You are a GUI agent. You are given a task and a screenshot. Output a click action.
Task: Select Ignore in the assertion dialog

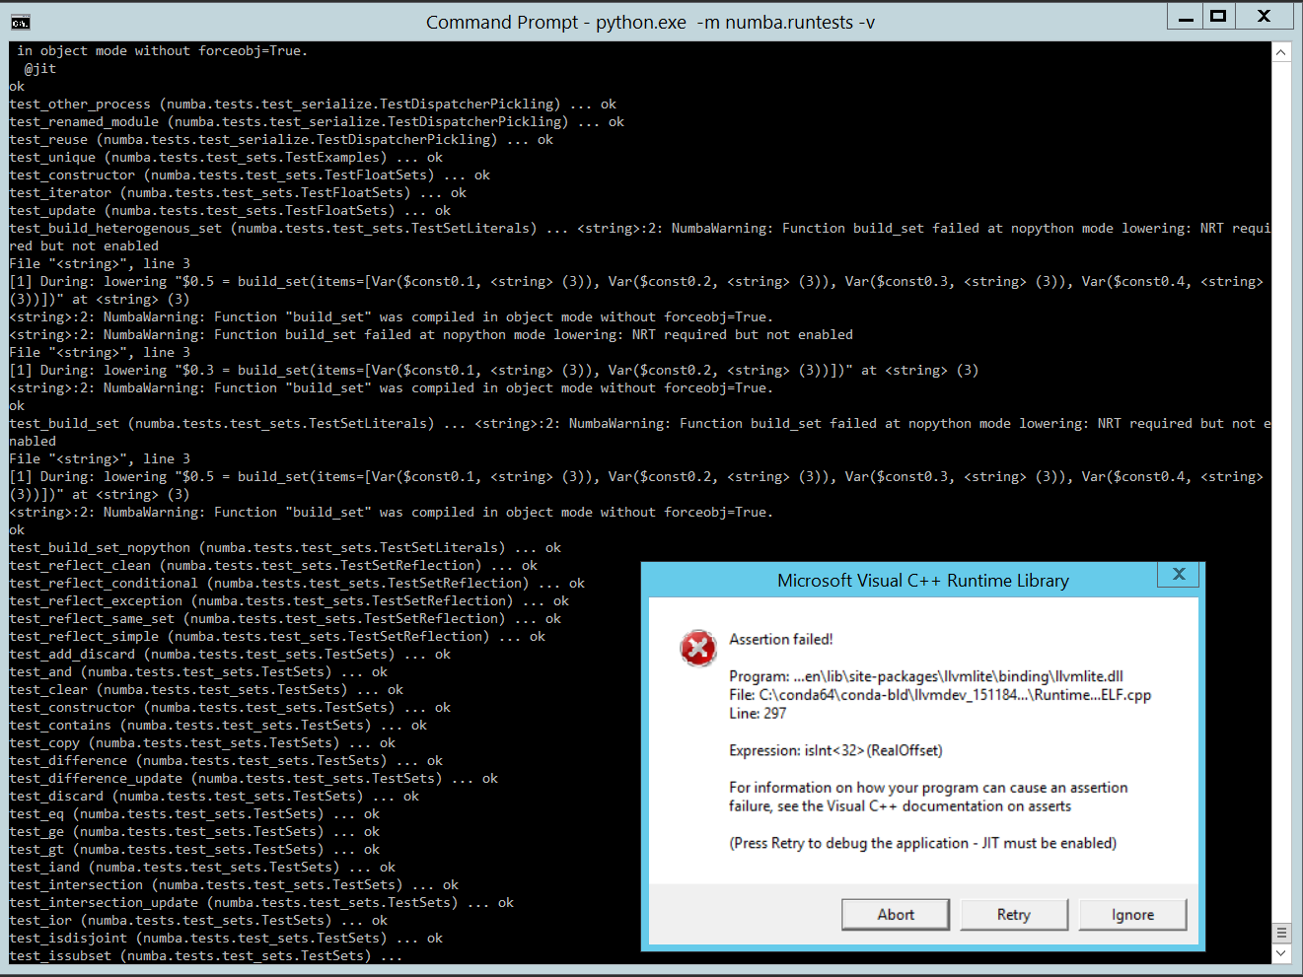click(x=1132, y=915)
